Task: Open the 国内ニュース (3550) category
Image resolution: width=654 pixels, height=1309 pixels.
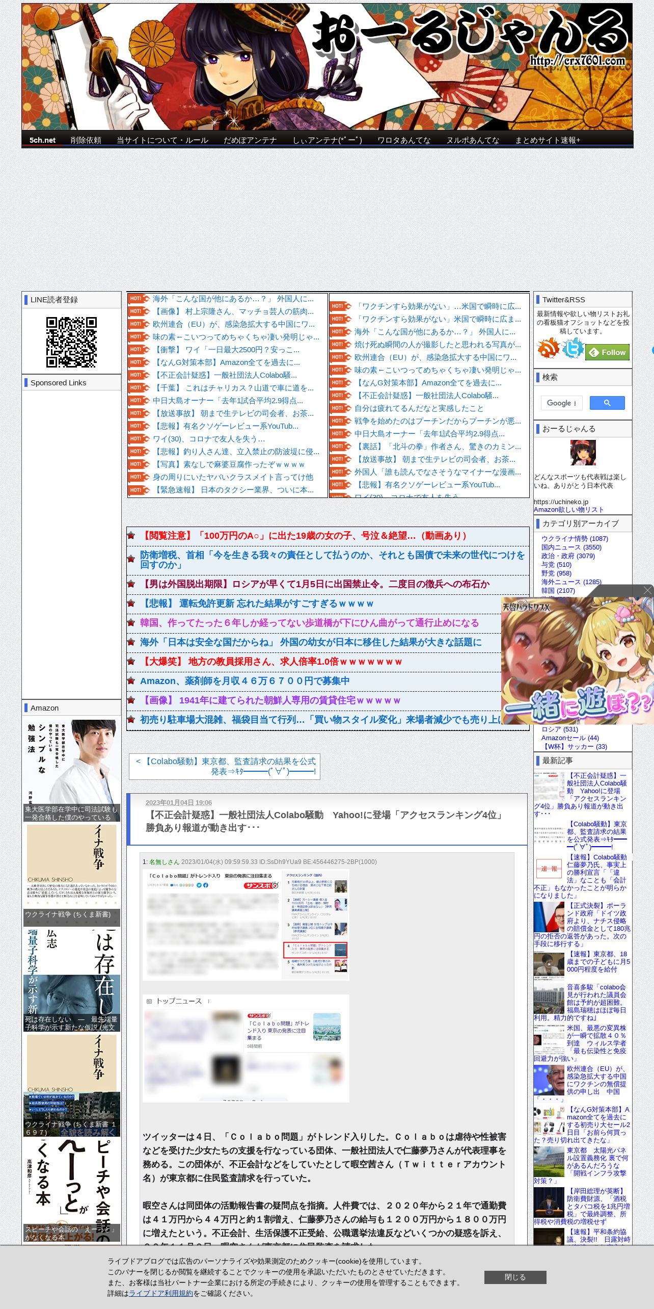Action: coord(571,547)
